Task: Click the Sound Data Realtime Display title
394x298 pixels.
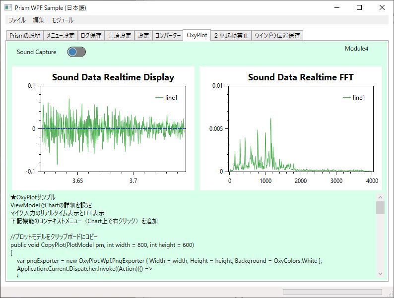Action: (x=113, y=77)
